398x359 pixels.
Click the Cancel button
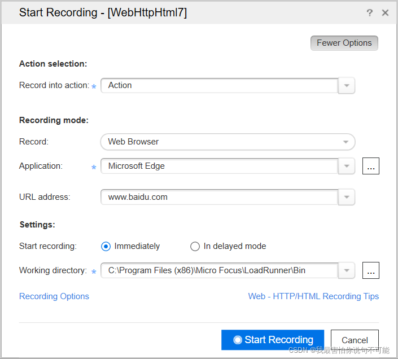355,340
